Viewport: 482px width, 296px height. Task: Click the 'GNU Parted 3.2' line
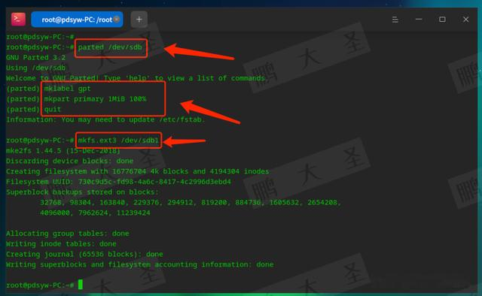point(35,58)
